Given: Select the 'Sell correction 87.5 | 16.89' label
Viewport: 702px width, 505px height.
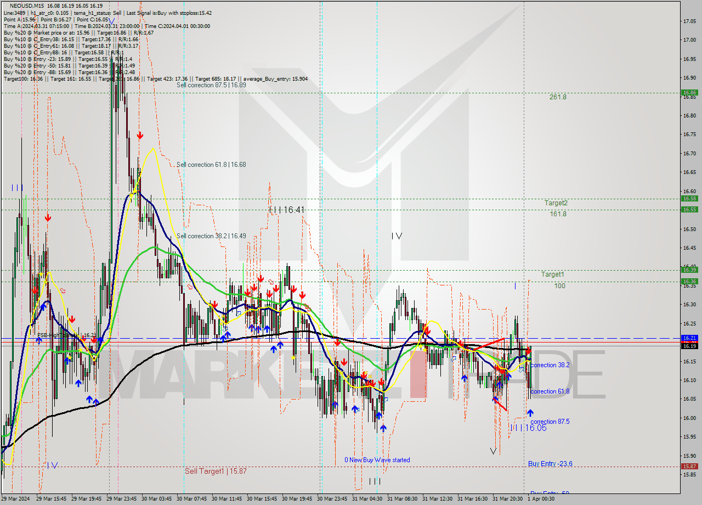Looking at the screenshot, I should (x=211, y=85).
